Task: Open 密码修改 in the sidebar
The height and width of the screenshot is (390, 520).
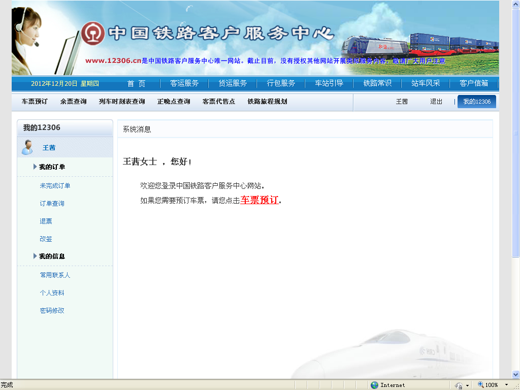Action: click(x=52, y=310)
